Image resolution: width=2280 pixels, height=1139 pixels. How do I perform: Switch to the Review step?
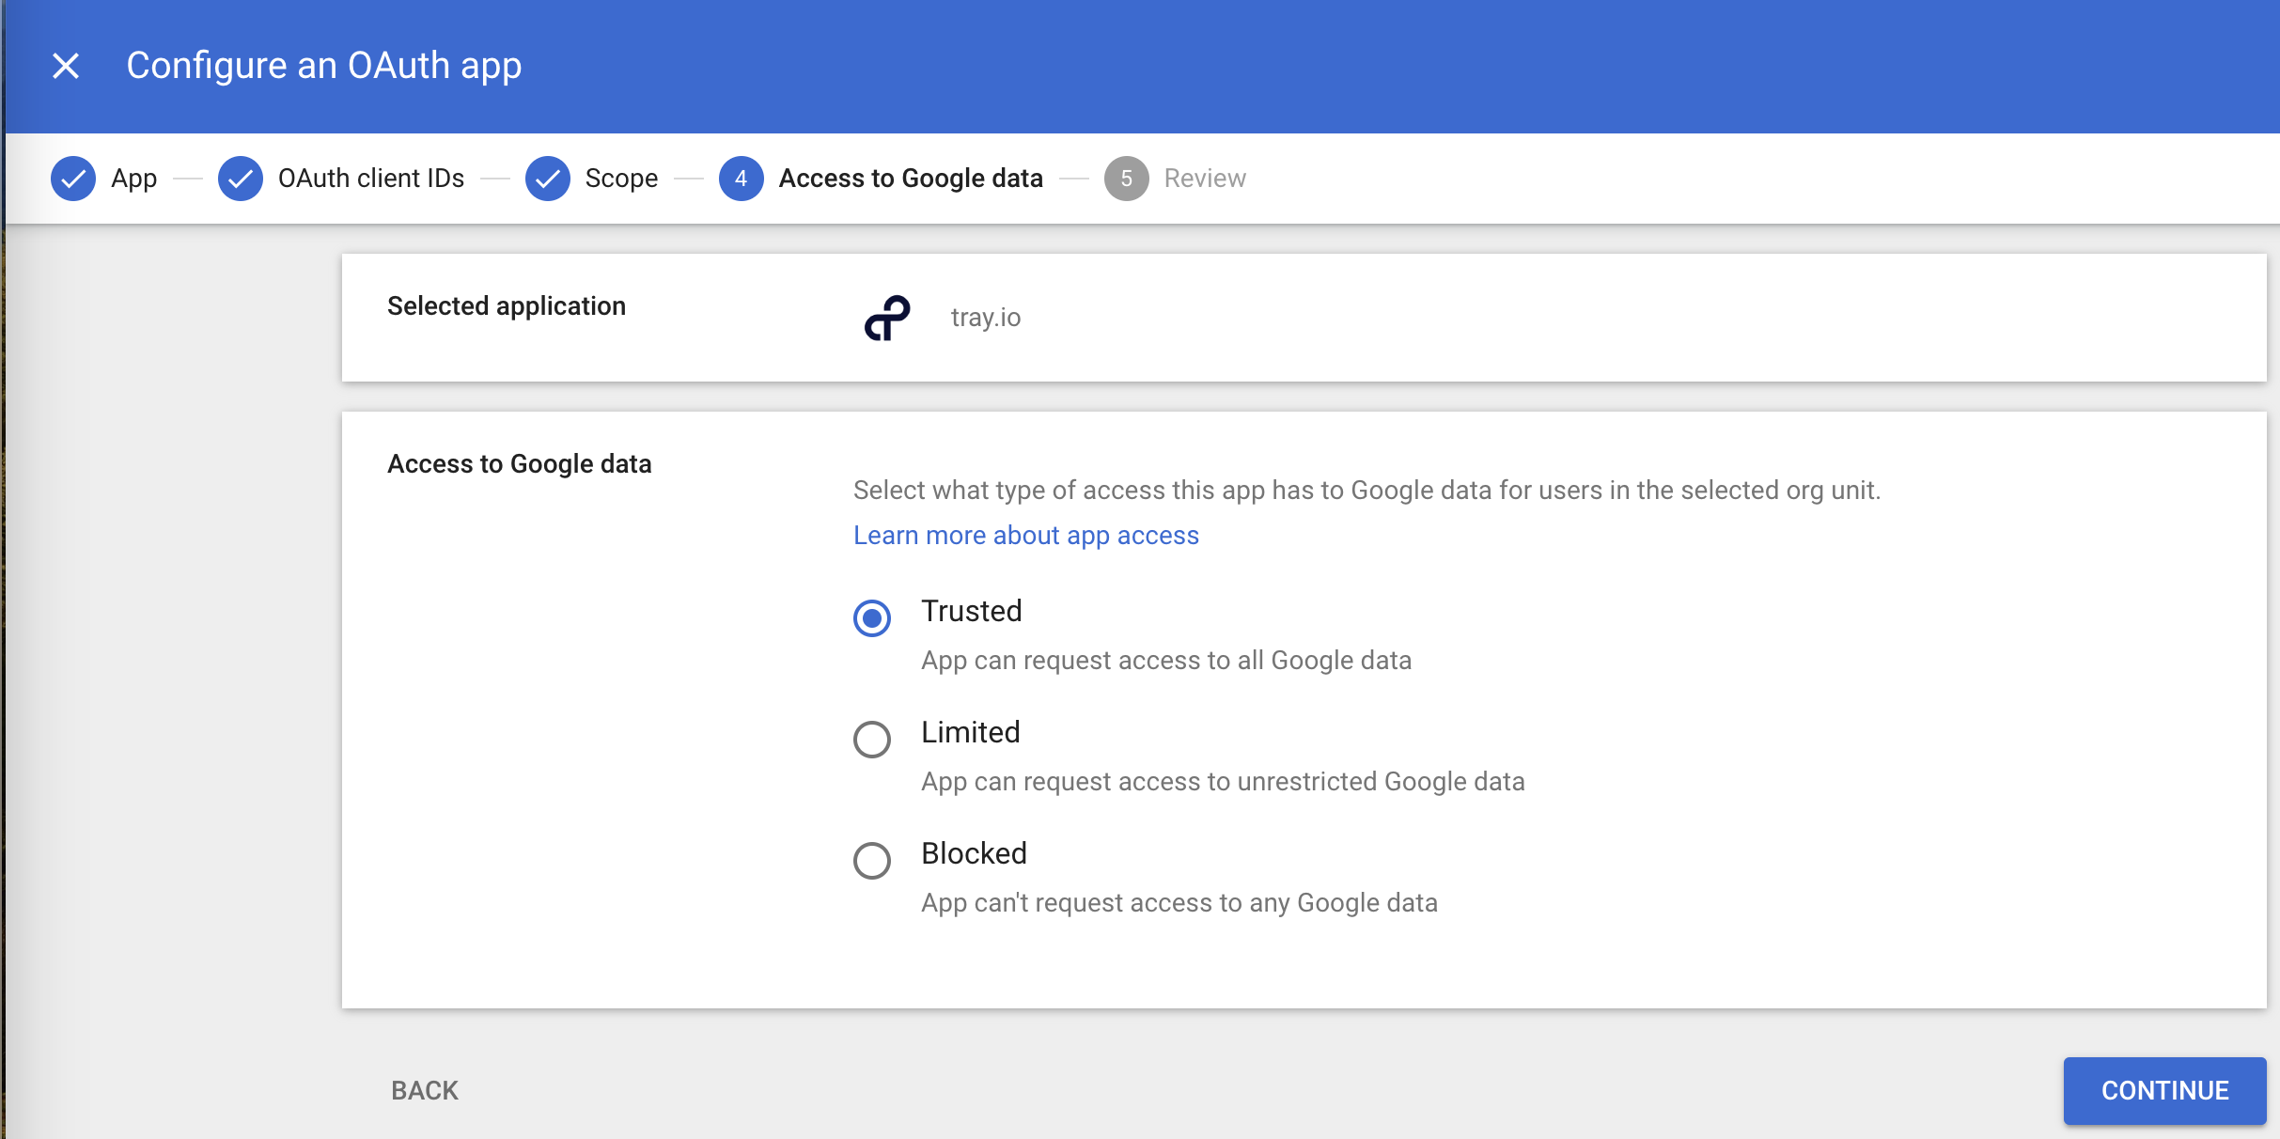click(x=1204, y=178)
